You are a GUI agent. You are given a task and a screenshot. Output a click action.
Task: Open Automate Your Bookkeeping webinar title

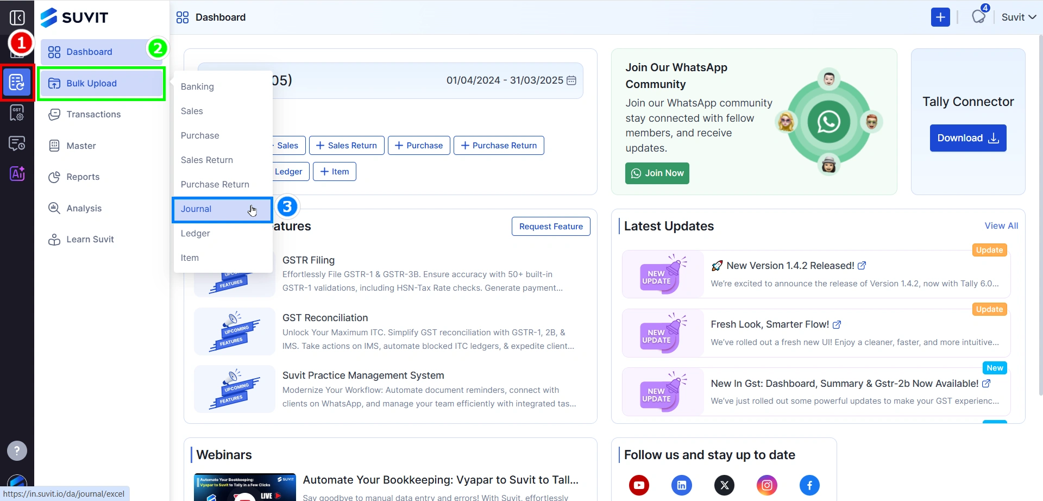point(441,480)
